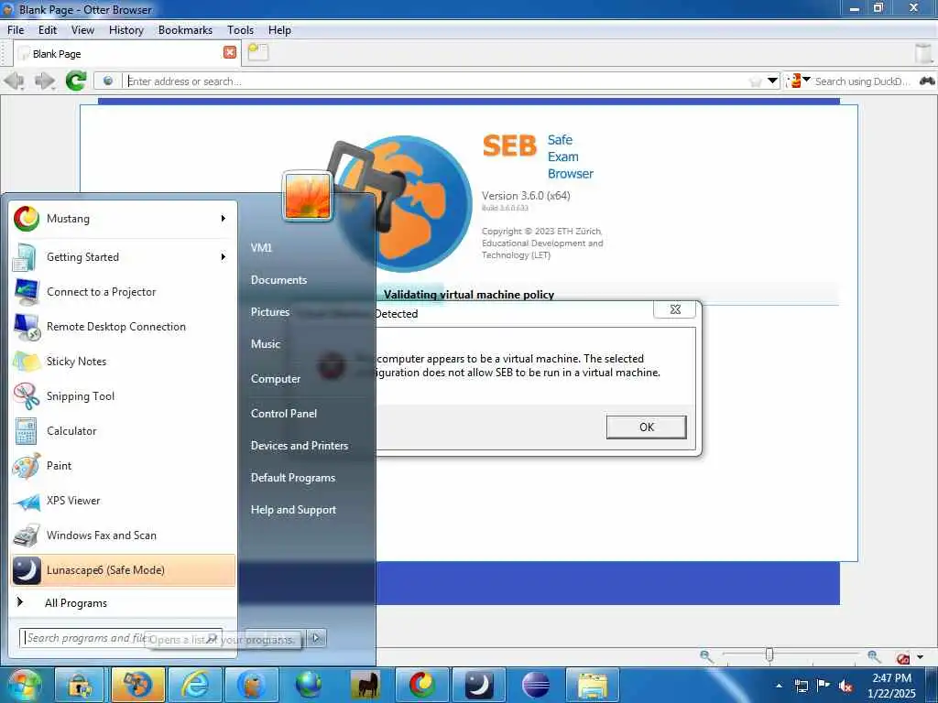The image size is (938, 703).
Task: Show hidden system tray icons
Action: click(779, 685)
